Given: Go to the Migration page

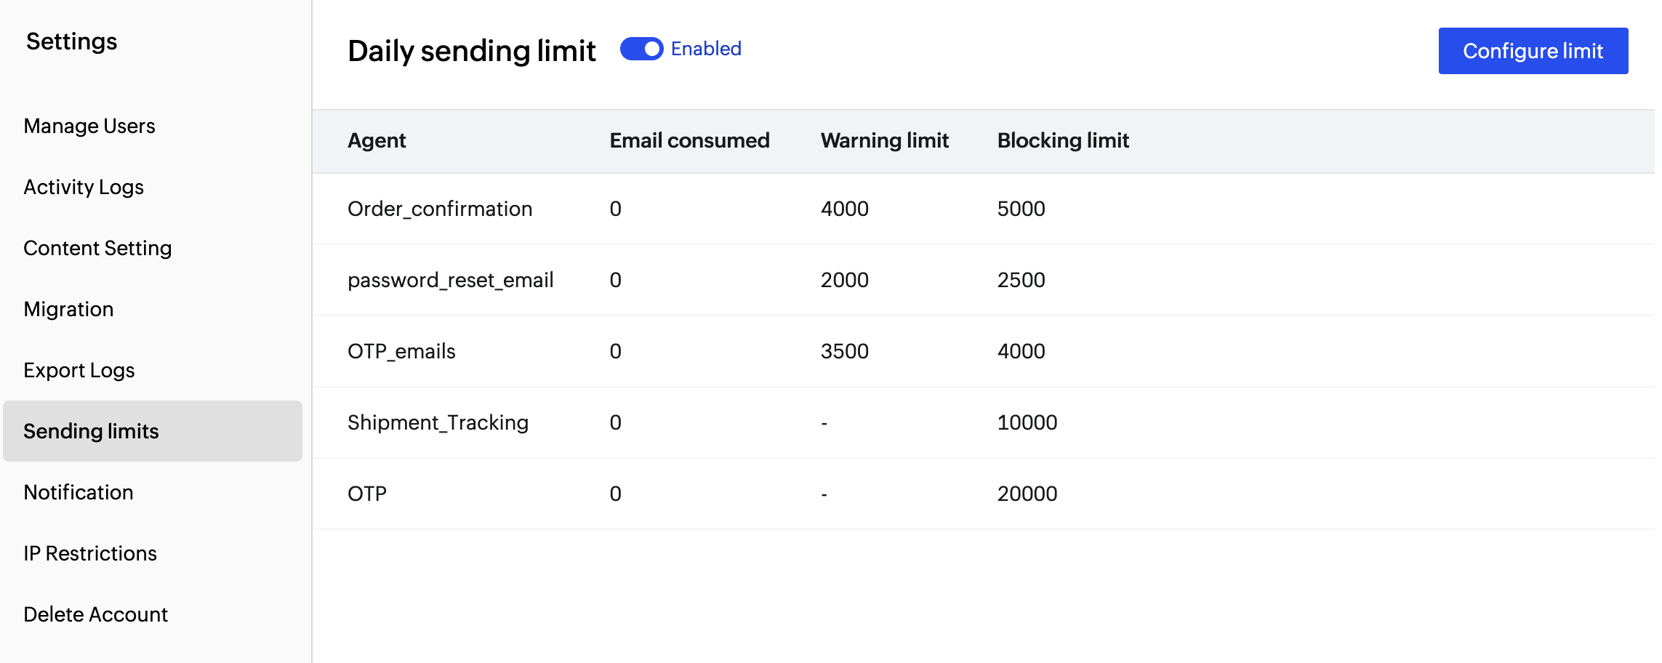Looking at the screenshot, I should (x=68, y=309).
